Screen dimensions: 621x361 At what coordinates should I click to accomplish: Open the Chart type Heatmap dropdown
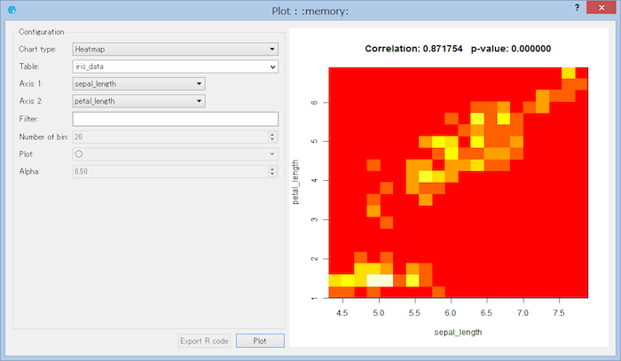tap(175, 49)
